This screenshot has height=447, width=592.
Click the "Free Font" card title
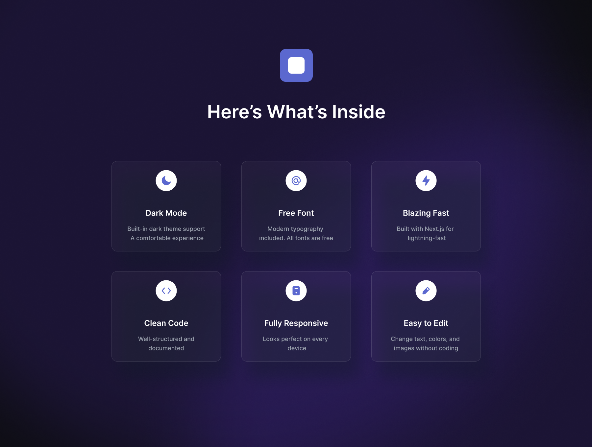pos(296,213)
